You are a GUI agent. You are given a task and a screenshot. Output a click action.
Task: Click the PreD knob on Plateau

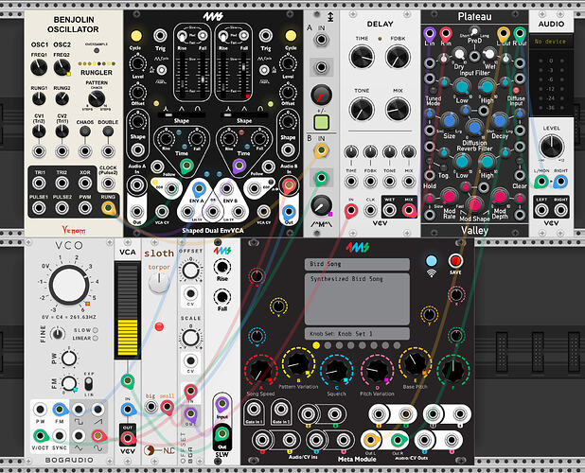point(474,31)
